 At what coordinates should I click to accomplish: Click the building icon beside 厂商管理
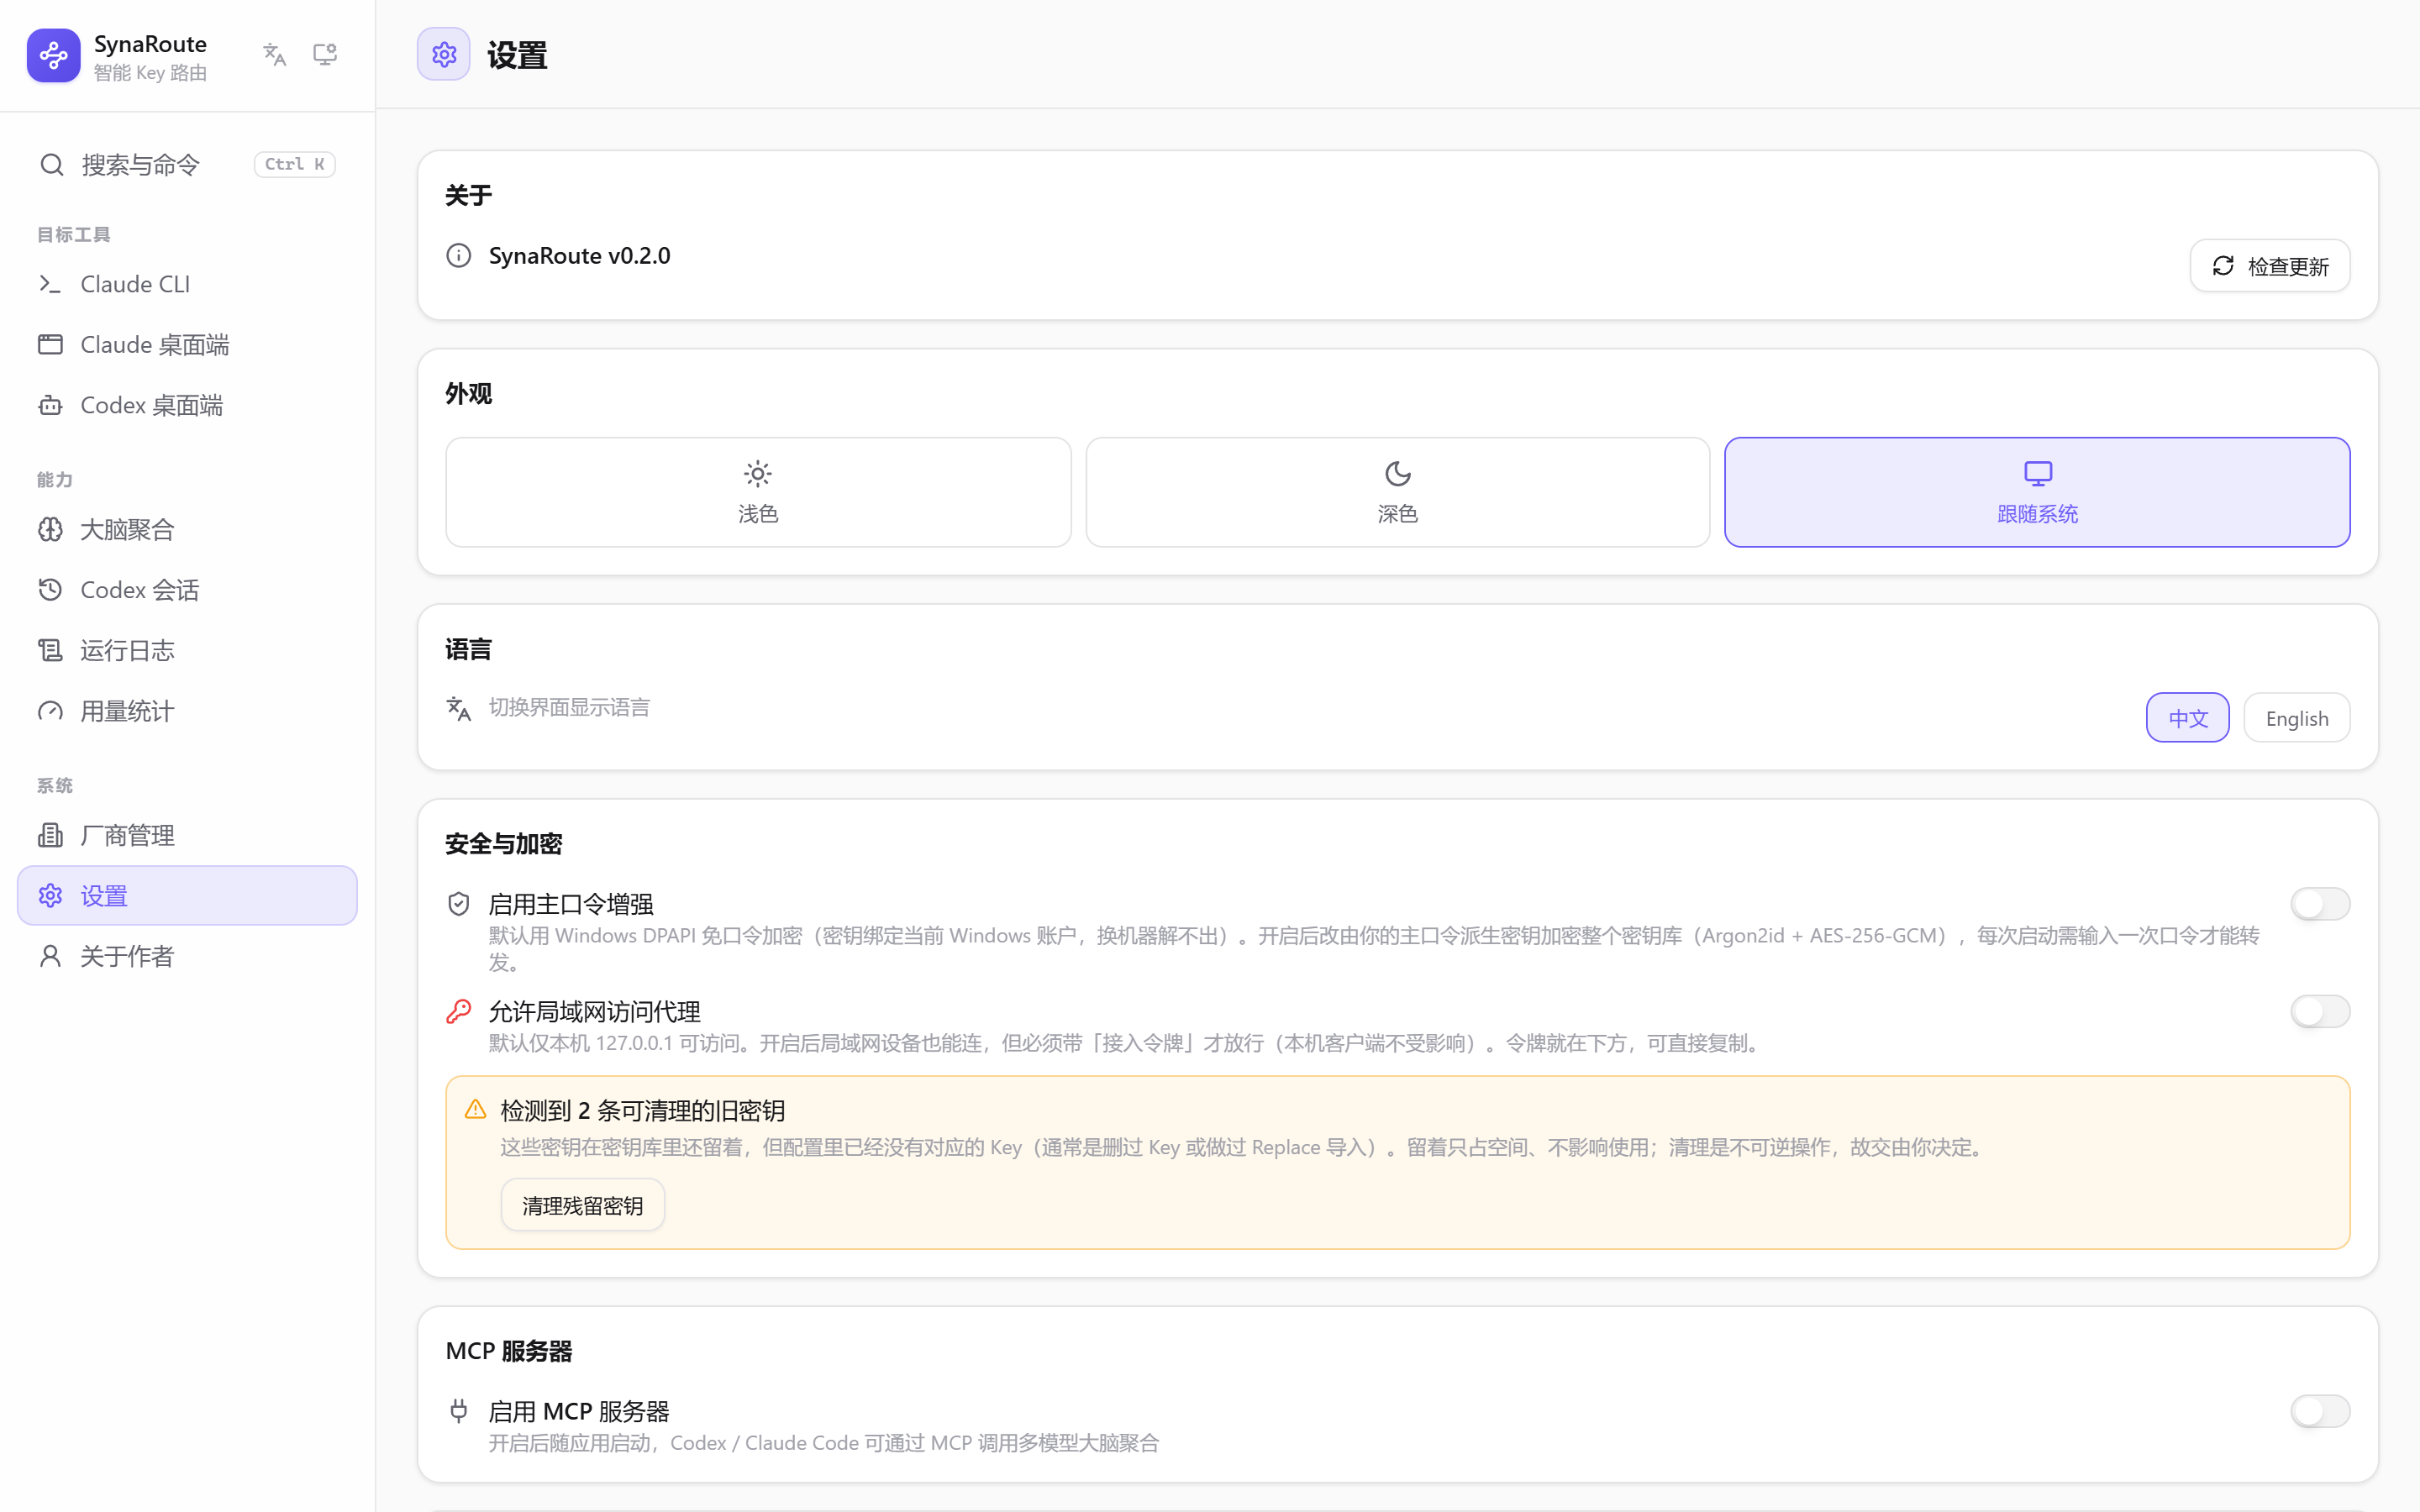(x=51, y=835)
